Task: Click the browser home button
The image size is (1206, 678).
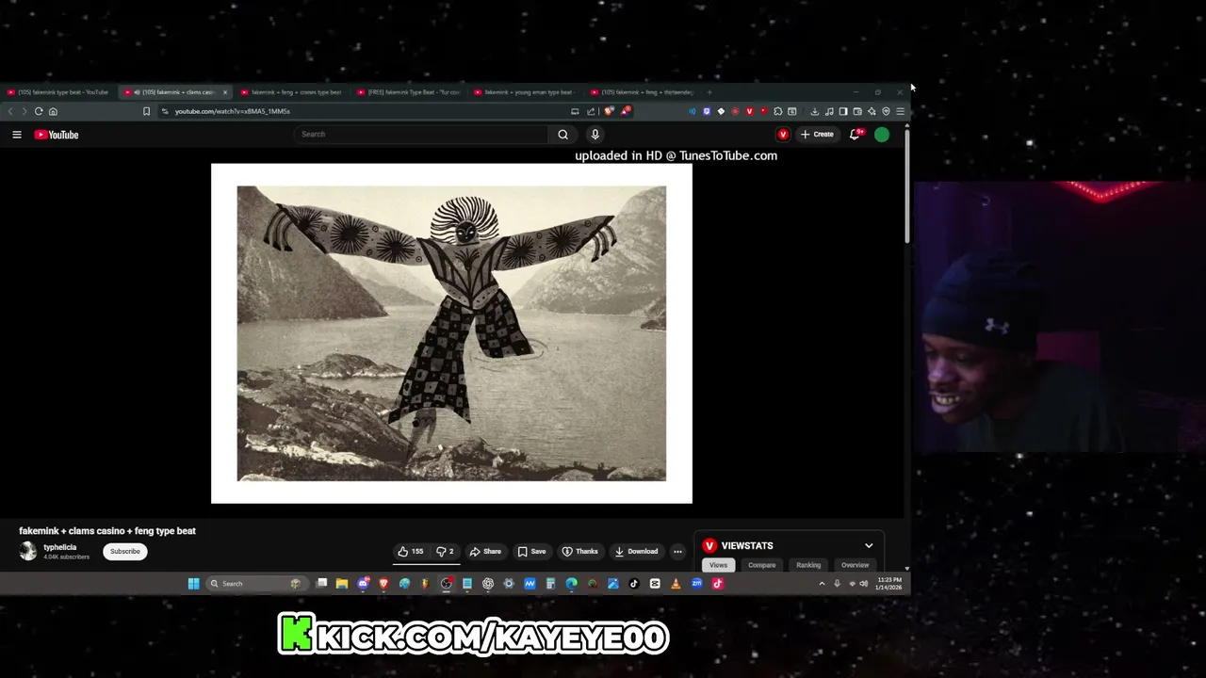Action: [53, 111]
